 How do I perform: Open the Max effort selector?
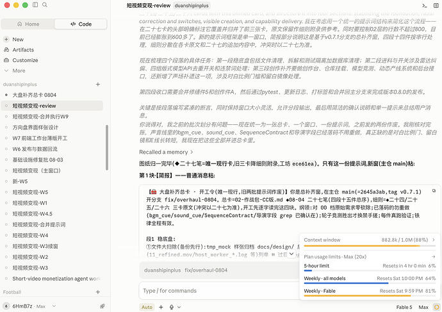pos(423,308)
